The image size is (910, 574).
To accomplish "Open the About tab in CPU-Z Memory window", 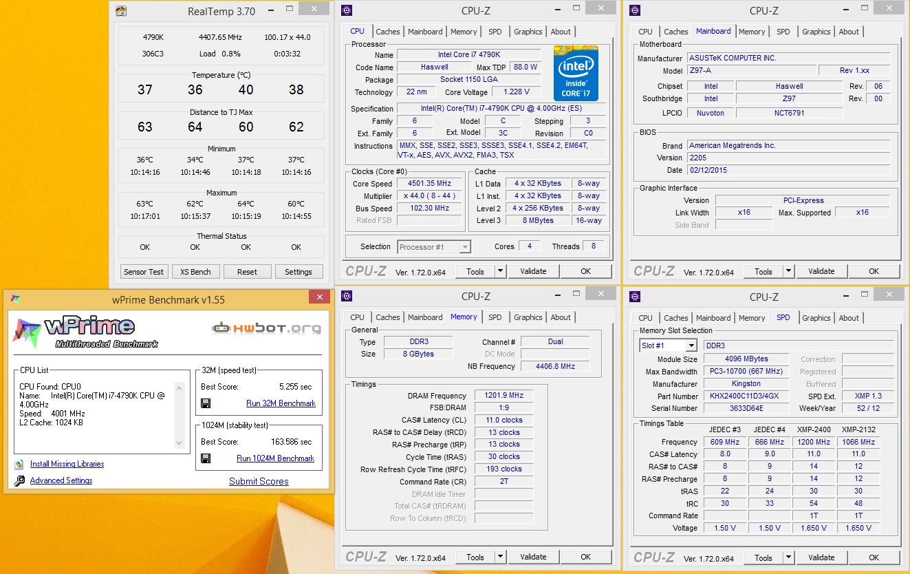I will coord(561,317).
